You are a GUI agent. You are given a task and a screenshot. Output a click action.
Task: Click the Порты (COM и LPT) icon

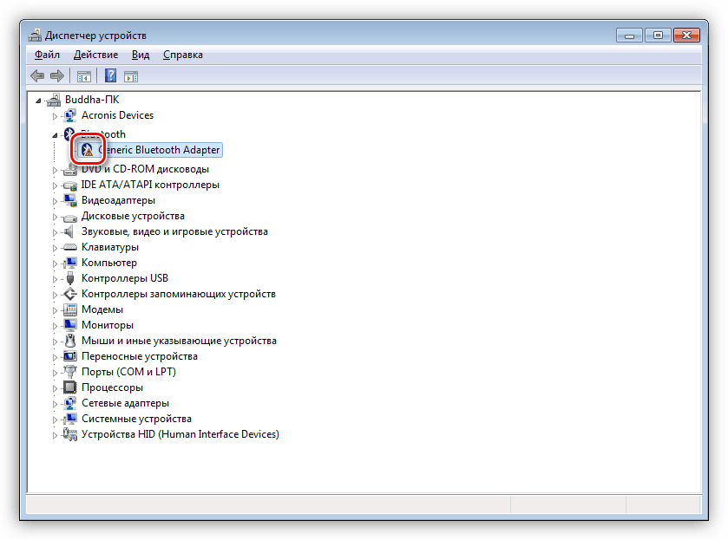coord(70,372)
